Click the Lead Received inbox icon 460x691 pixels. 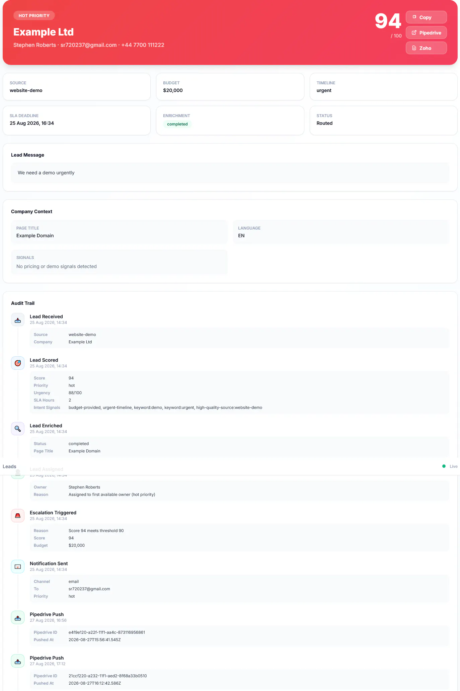[18, 320]
